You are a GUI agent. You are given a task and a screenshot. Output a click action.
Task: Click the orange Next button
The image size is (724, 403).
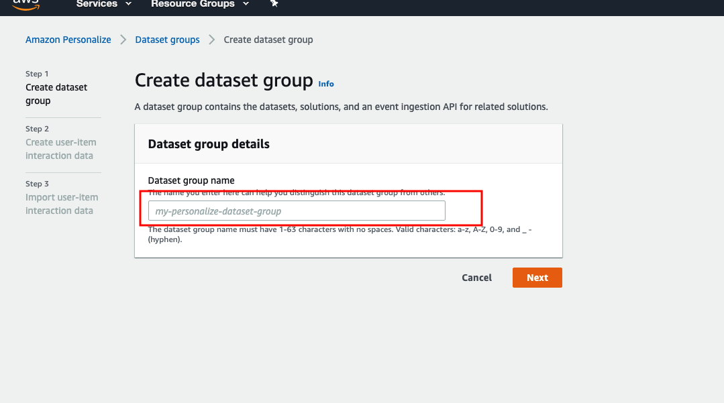[x=537, y=278]
